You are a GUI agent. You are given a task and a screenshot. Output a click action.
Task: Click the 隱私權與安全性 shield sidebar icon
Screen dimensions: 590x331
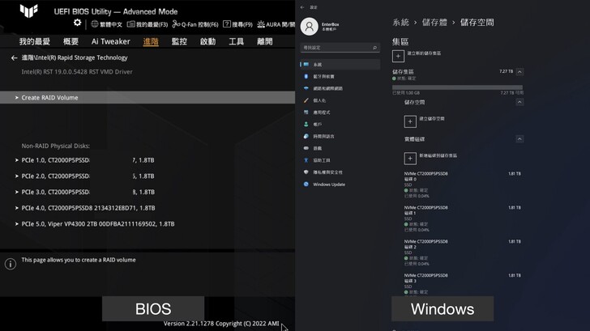click(x=306, y=172)
